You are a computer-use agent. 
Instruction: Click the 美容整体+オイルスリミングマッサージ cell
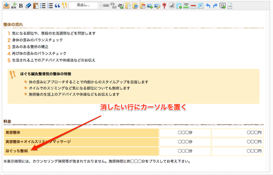pyautogui.click(x=81, y=142)
